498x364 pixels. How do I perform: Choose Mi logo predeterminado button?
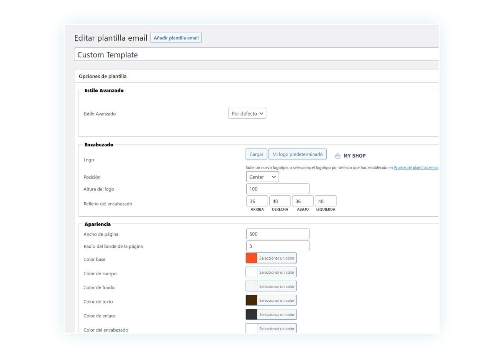coord(298,154)
